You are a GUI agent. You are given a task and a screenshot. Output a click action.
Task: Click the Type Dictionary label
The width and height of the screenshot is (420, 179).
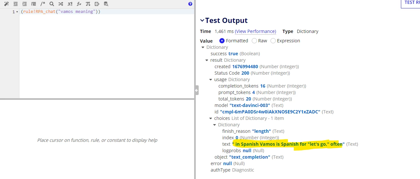pyautogui.click(x=300, y=31)
